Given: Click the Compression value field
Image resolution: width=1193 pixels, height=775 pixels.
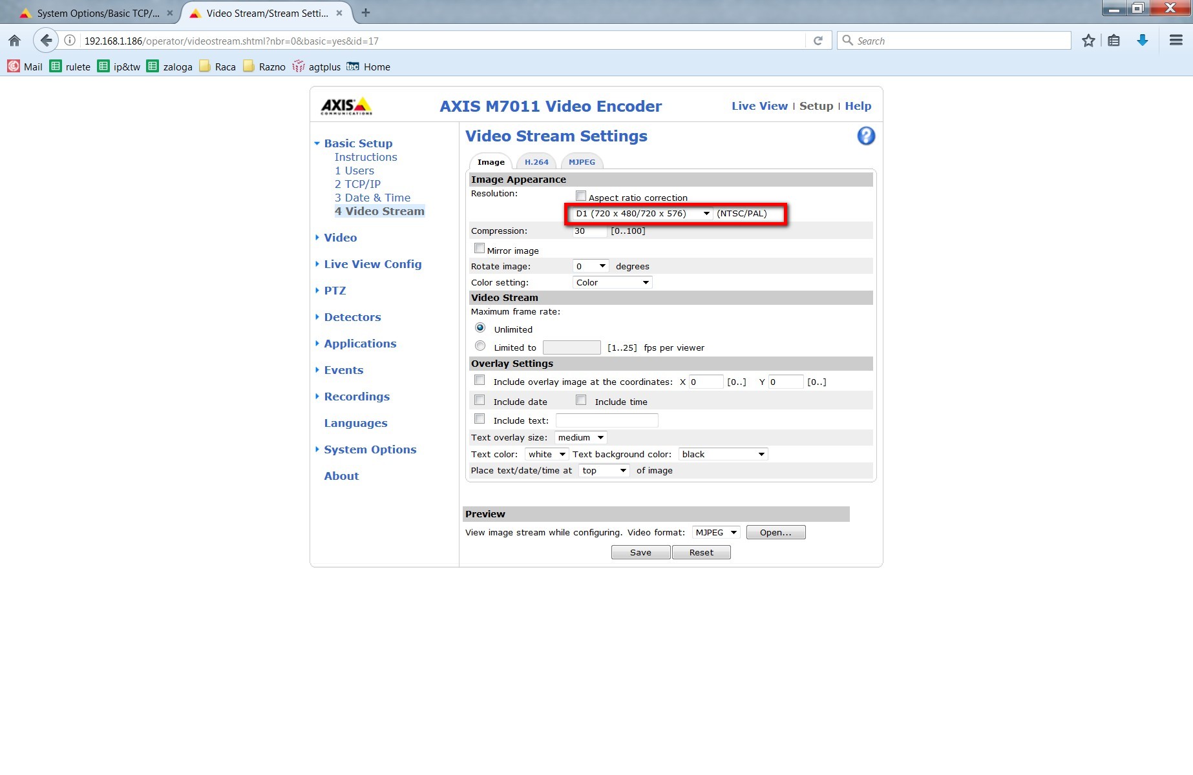Looking at the screenshot, I should tap(590, 231).
